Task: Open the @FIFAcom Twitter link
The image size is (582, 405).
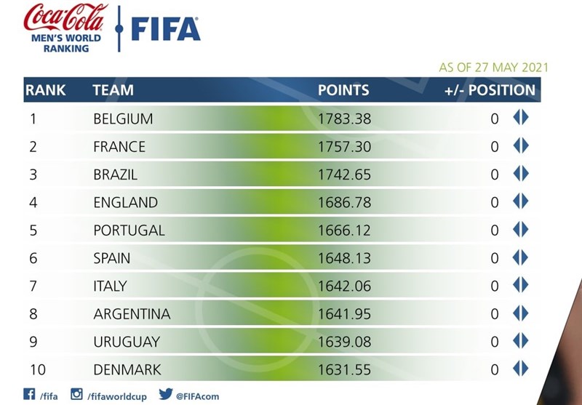Action: 198,396
